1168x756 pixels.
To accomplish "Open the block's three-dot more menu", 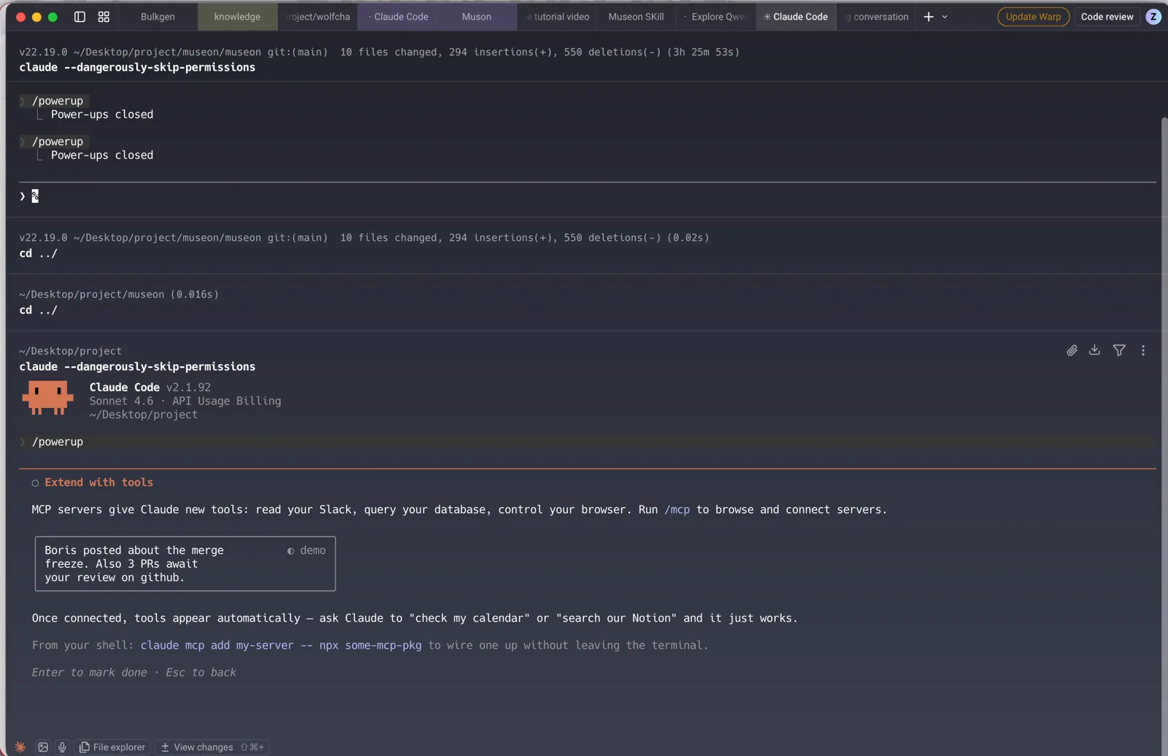I will tap(1143, 350).
